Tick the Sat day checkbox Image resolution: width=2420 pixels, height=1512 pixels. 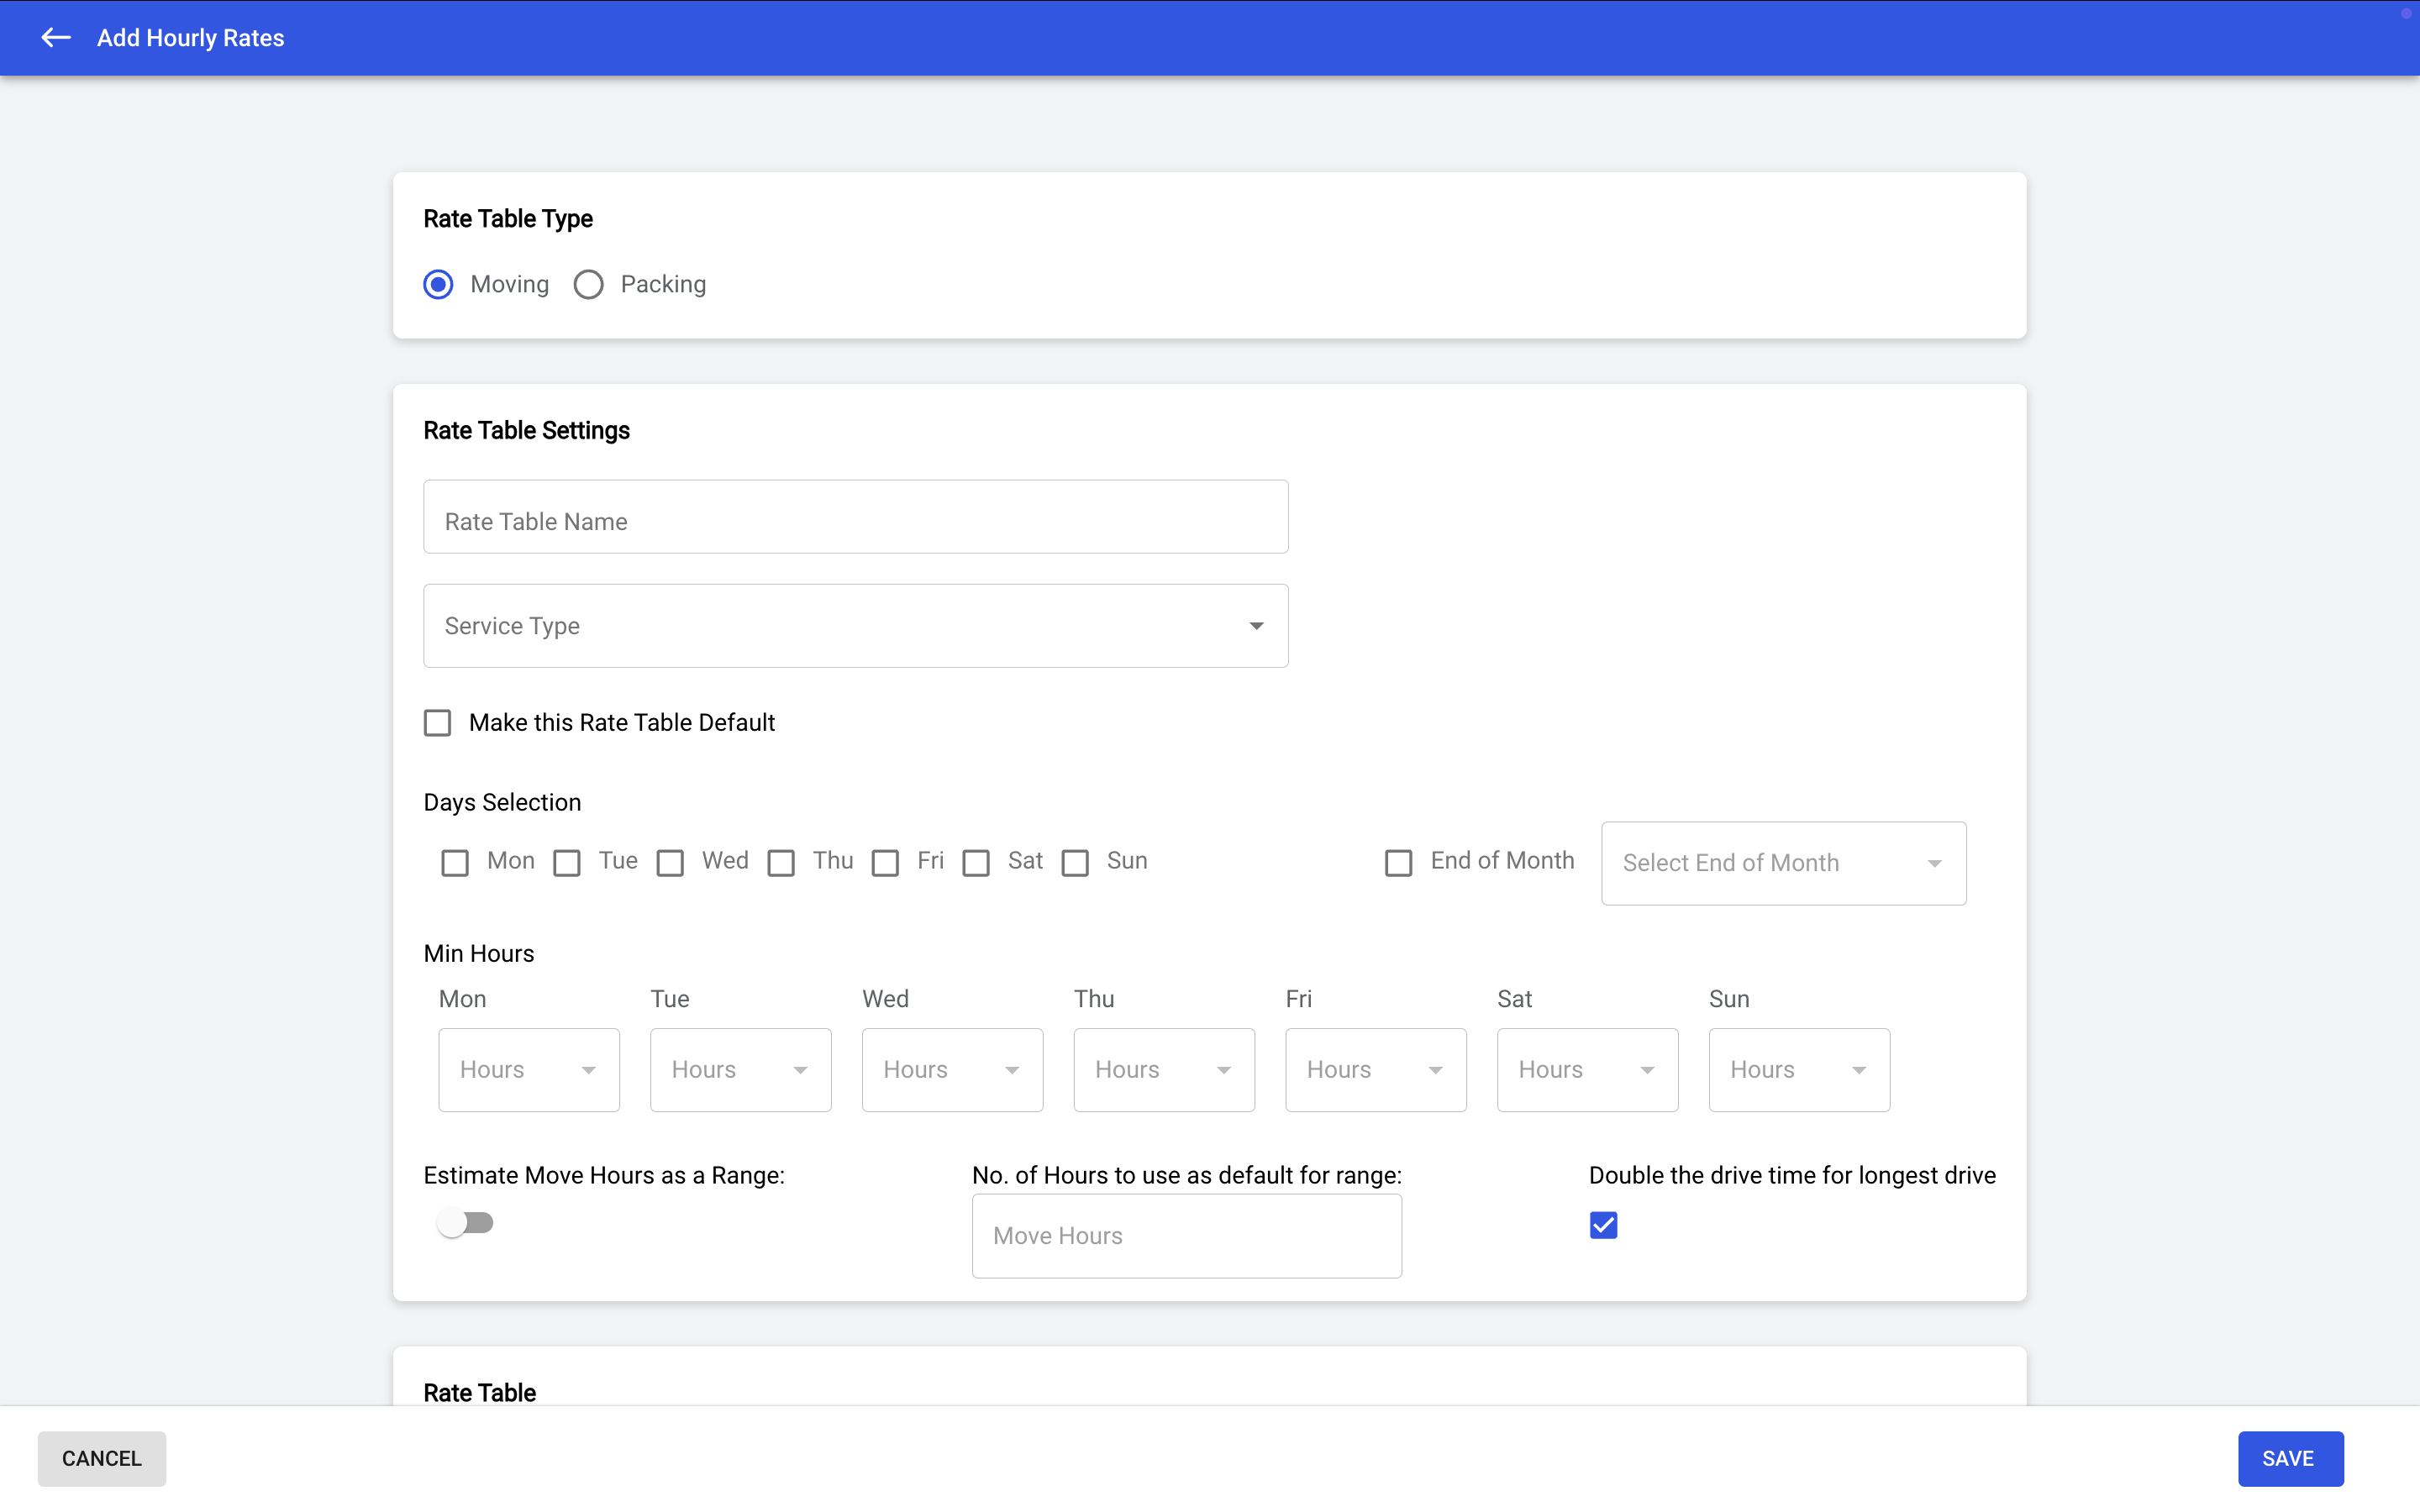976,862
